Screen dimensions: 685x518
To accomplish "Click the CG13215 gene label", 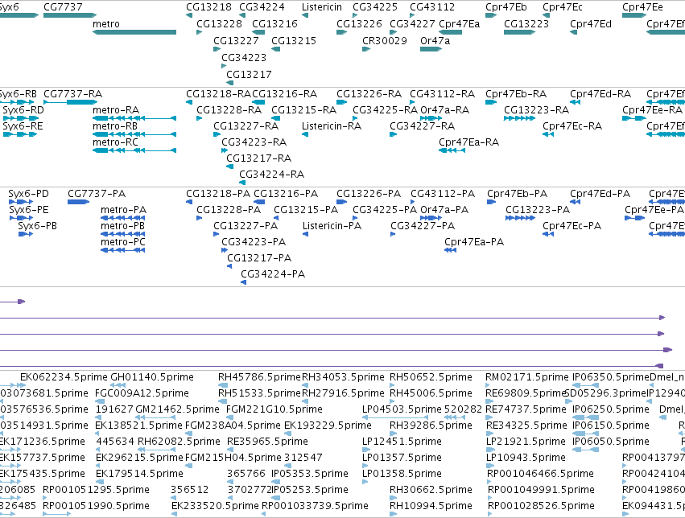I will coord(294,40).
